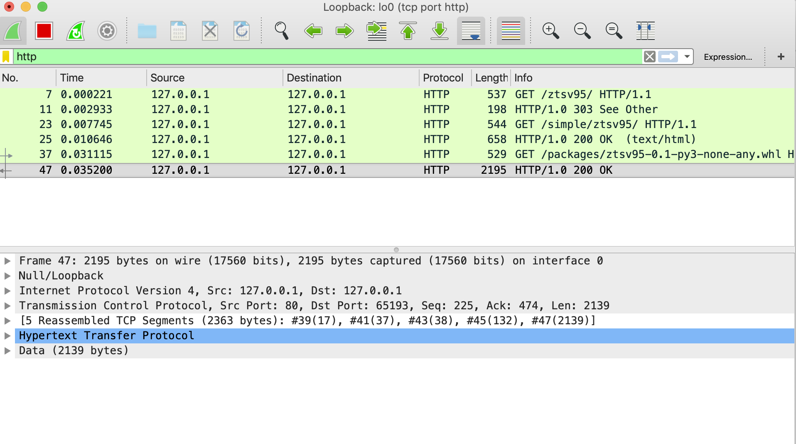Open the filter bookmarks menu
The height and width of the screenshot is (444, 796).
6,57
